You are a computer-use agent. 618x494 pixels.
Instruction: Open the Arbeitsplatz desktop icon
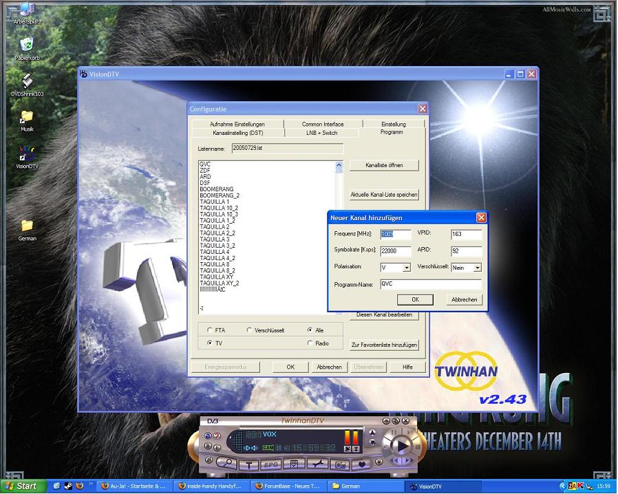click(x=27, y=13)
